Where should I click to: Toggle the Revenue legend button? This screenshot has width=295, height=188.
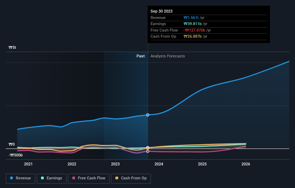[20, 178]
